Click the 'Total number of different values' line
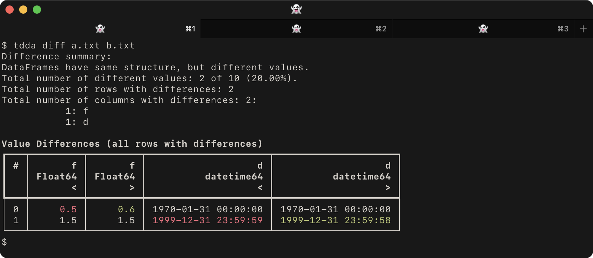This screenshot has width=593, height=258. click(x=149, y=78)
